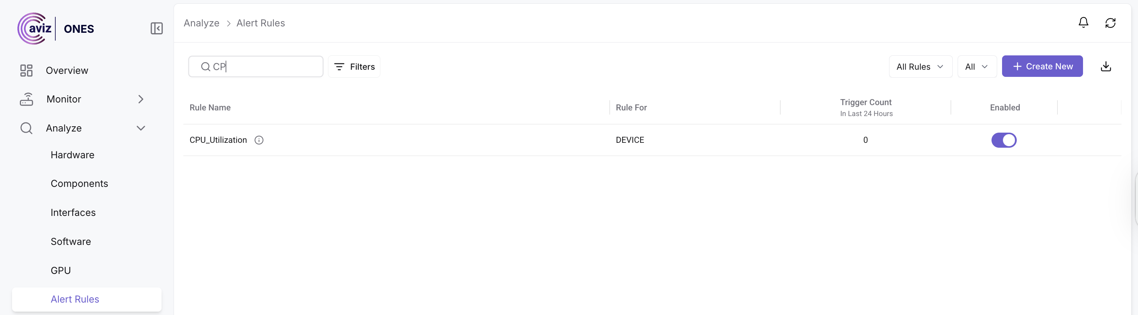The image size is (1138, 315).
Task: Click the aviz ONES logo
Action: pyautogui.click(x=56, y=29)
